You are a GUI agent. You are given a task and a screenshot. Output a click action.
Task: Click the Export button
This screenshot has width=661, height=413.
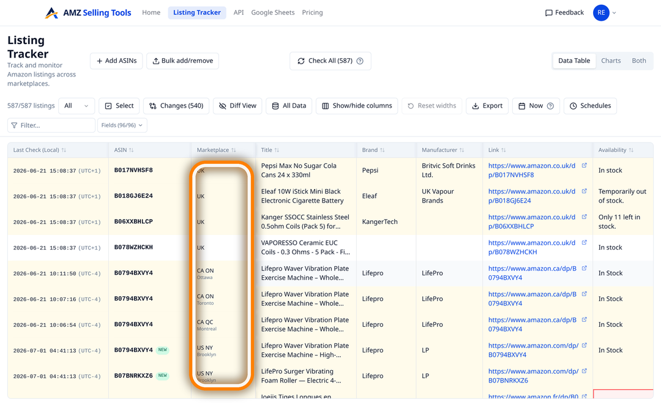(487, 106)
